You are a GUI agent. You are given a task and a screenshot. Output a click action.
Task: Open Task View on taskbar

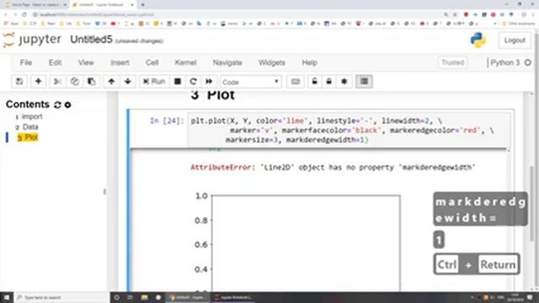click(130, 297)
